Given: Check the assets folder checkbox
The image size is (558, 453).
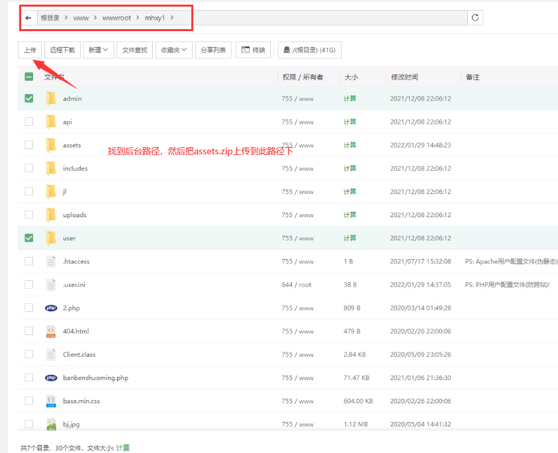Looking at the screenshot, I should 29,144.
